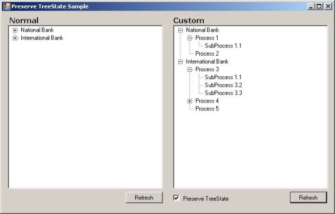Select SubProcess 3.3 tree item
Screen dimensions: 335x214
(223, 93)
